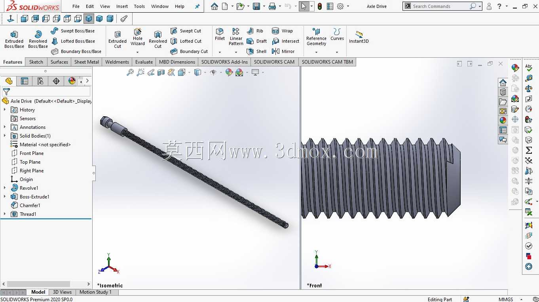This screenshot has width=539, height=302.
Task: Select the Lofted Cut tool
Action: tap(186, 41)
